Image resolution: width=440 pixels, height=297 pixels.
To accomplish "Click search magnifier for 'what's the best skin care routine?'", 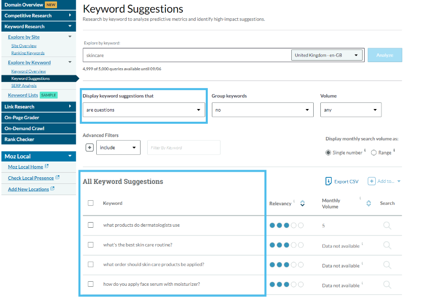I will [387, 245].
